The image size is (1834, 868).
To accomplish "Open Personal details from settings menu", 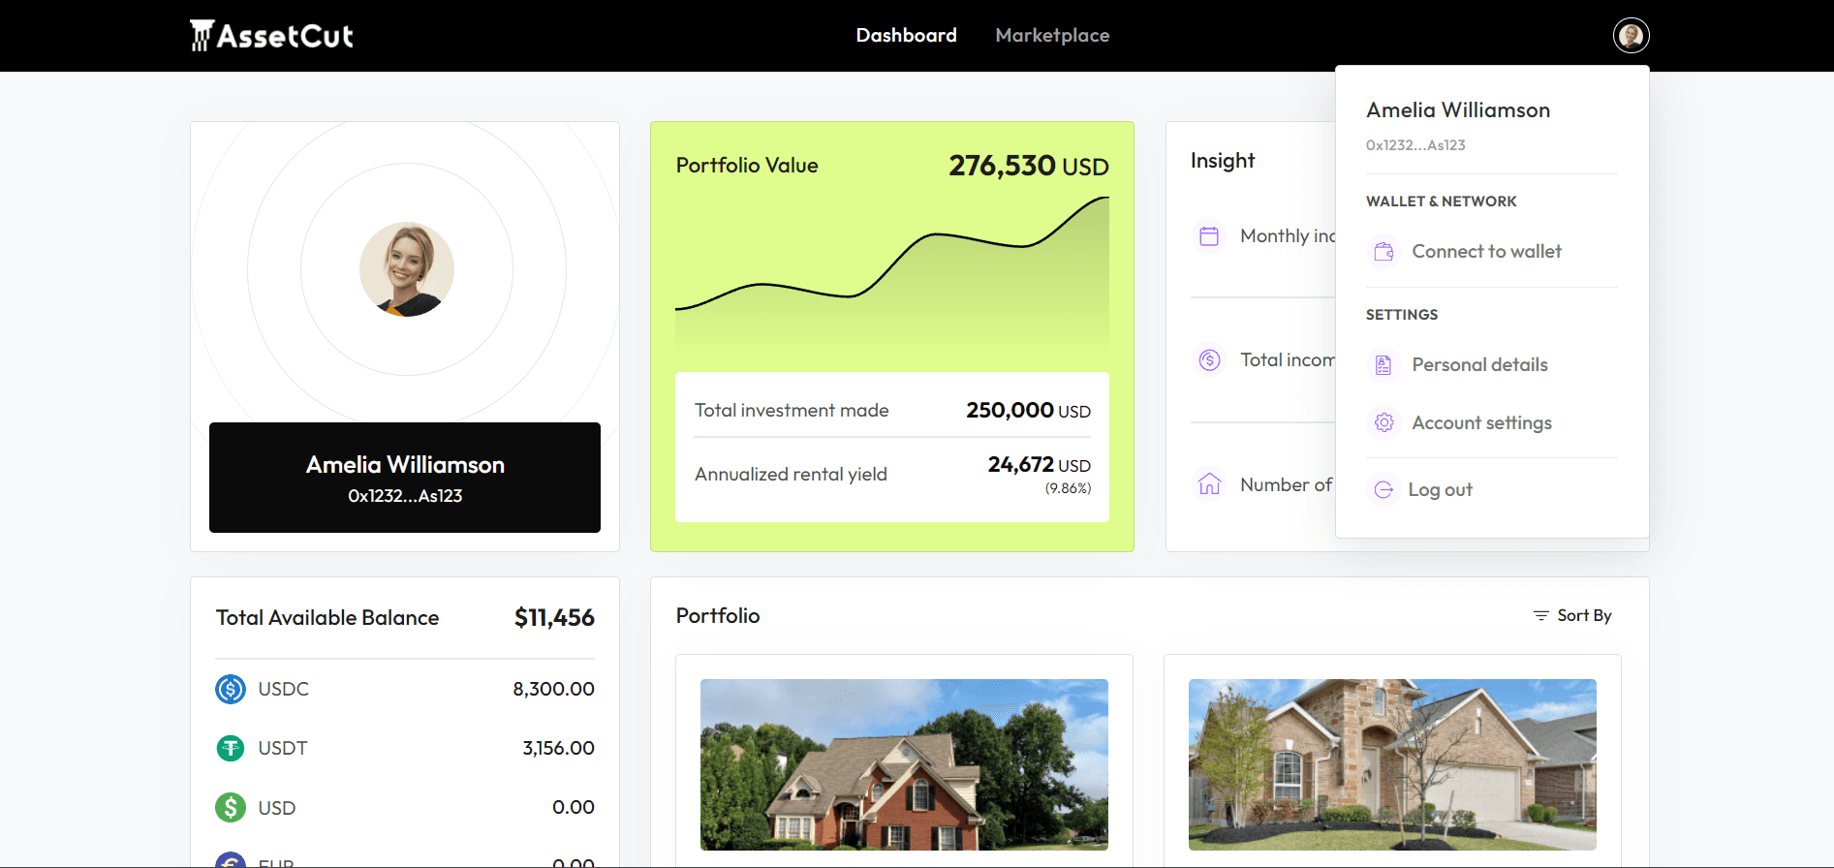I will coord(1479,365).
